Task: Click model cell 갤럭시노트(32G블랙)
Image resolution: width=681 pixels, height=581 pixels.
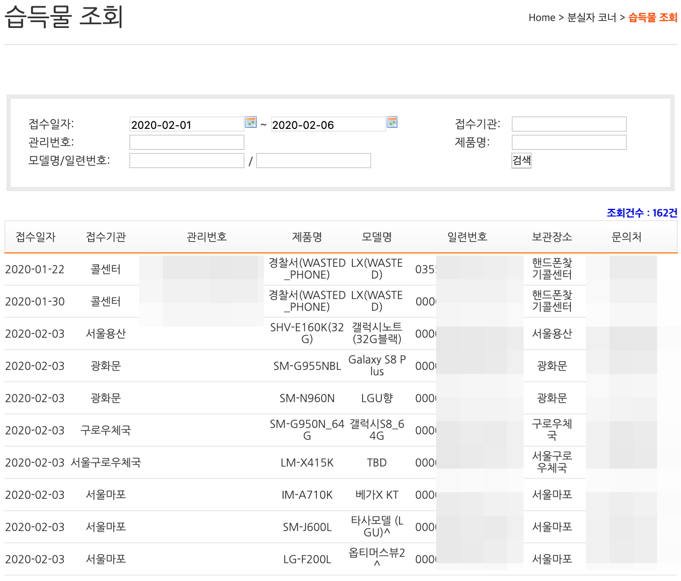Action: point(377,333)
